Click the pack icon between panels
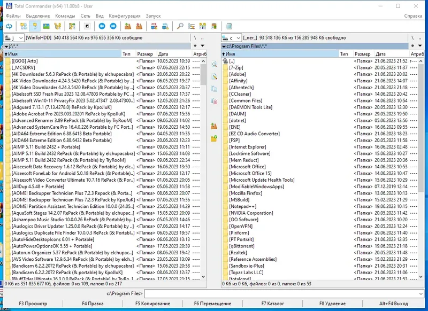Screen dimensions: 428x311 214,126
